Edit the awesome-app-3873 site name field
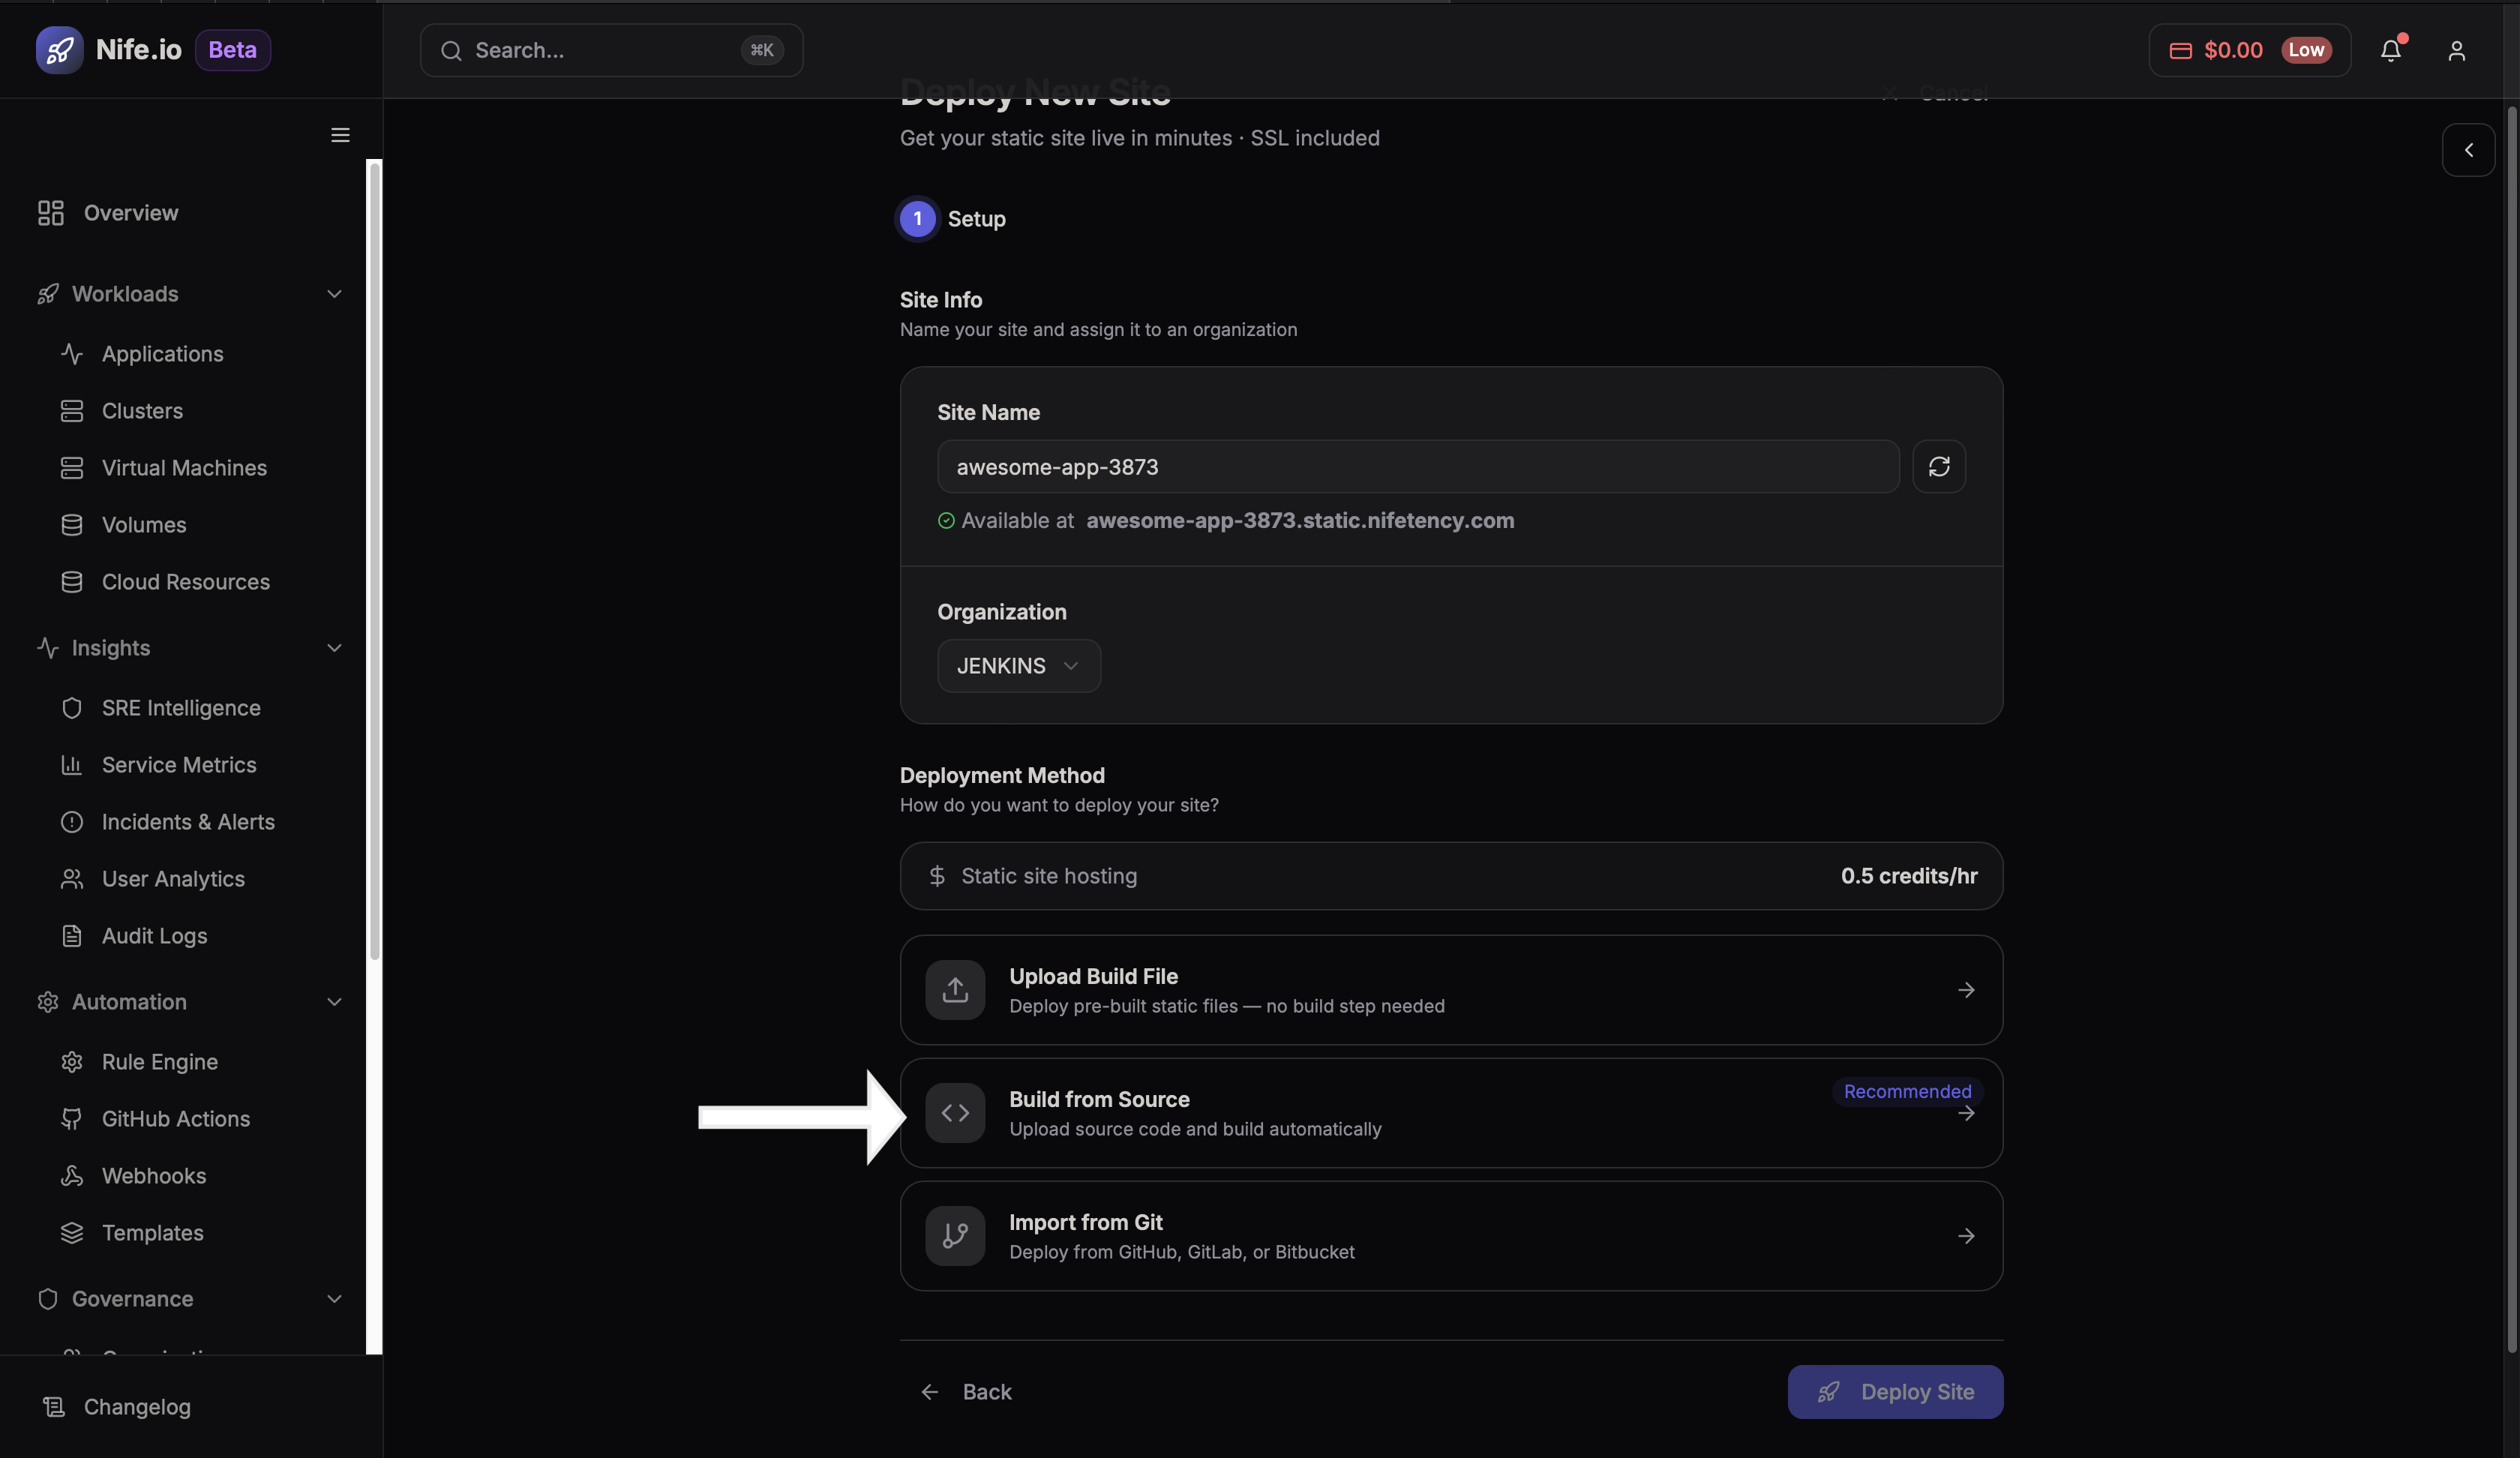This screenshot has height=1458, width=2520. 1417,466
